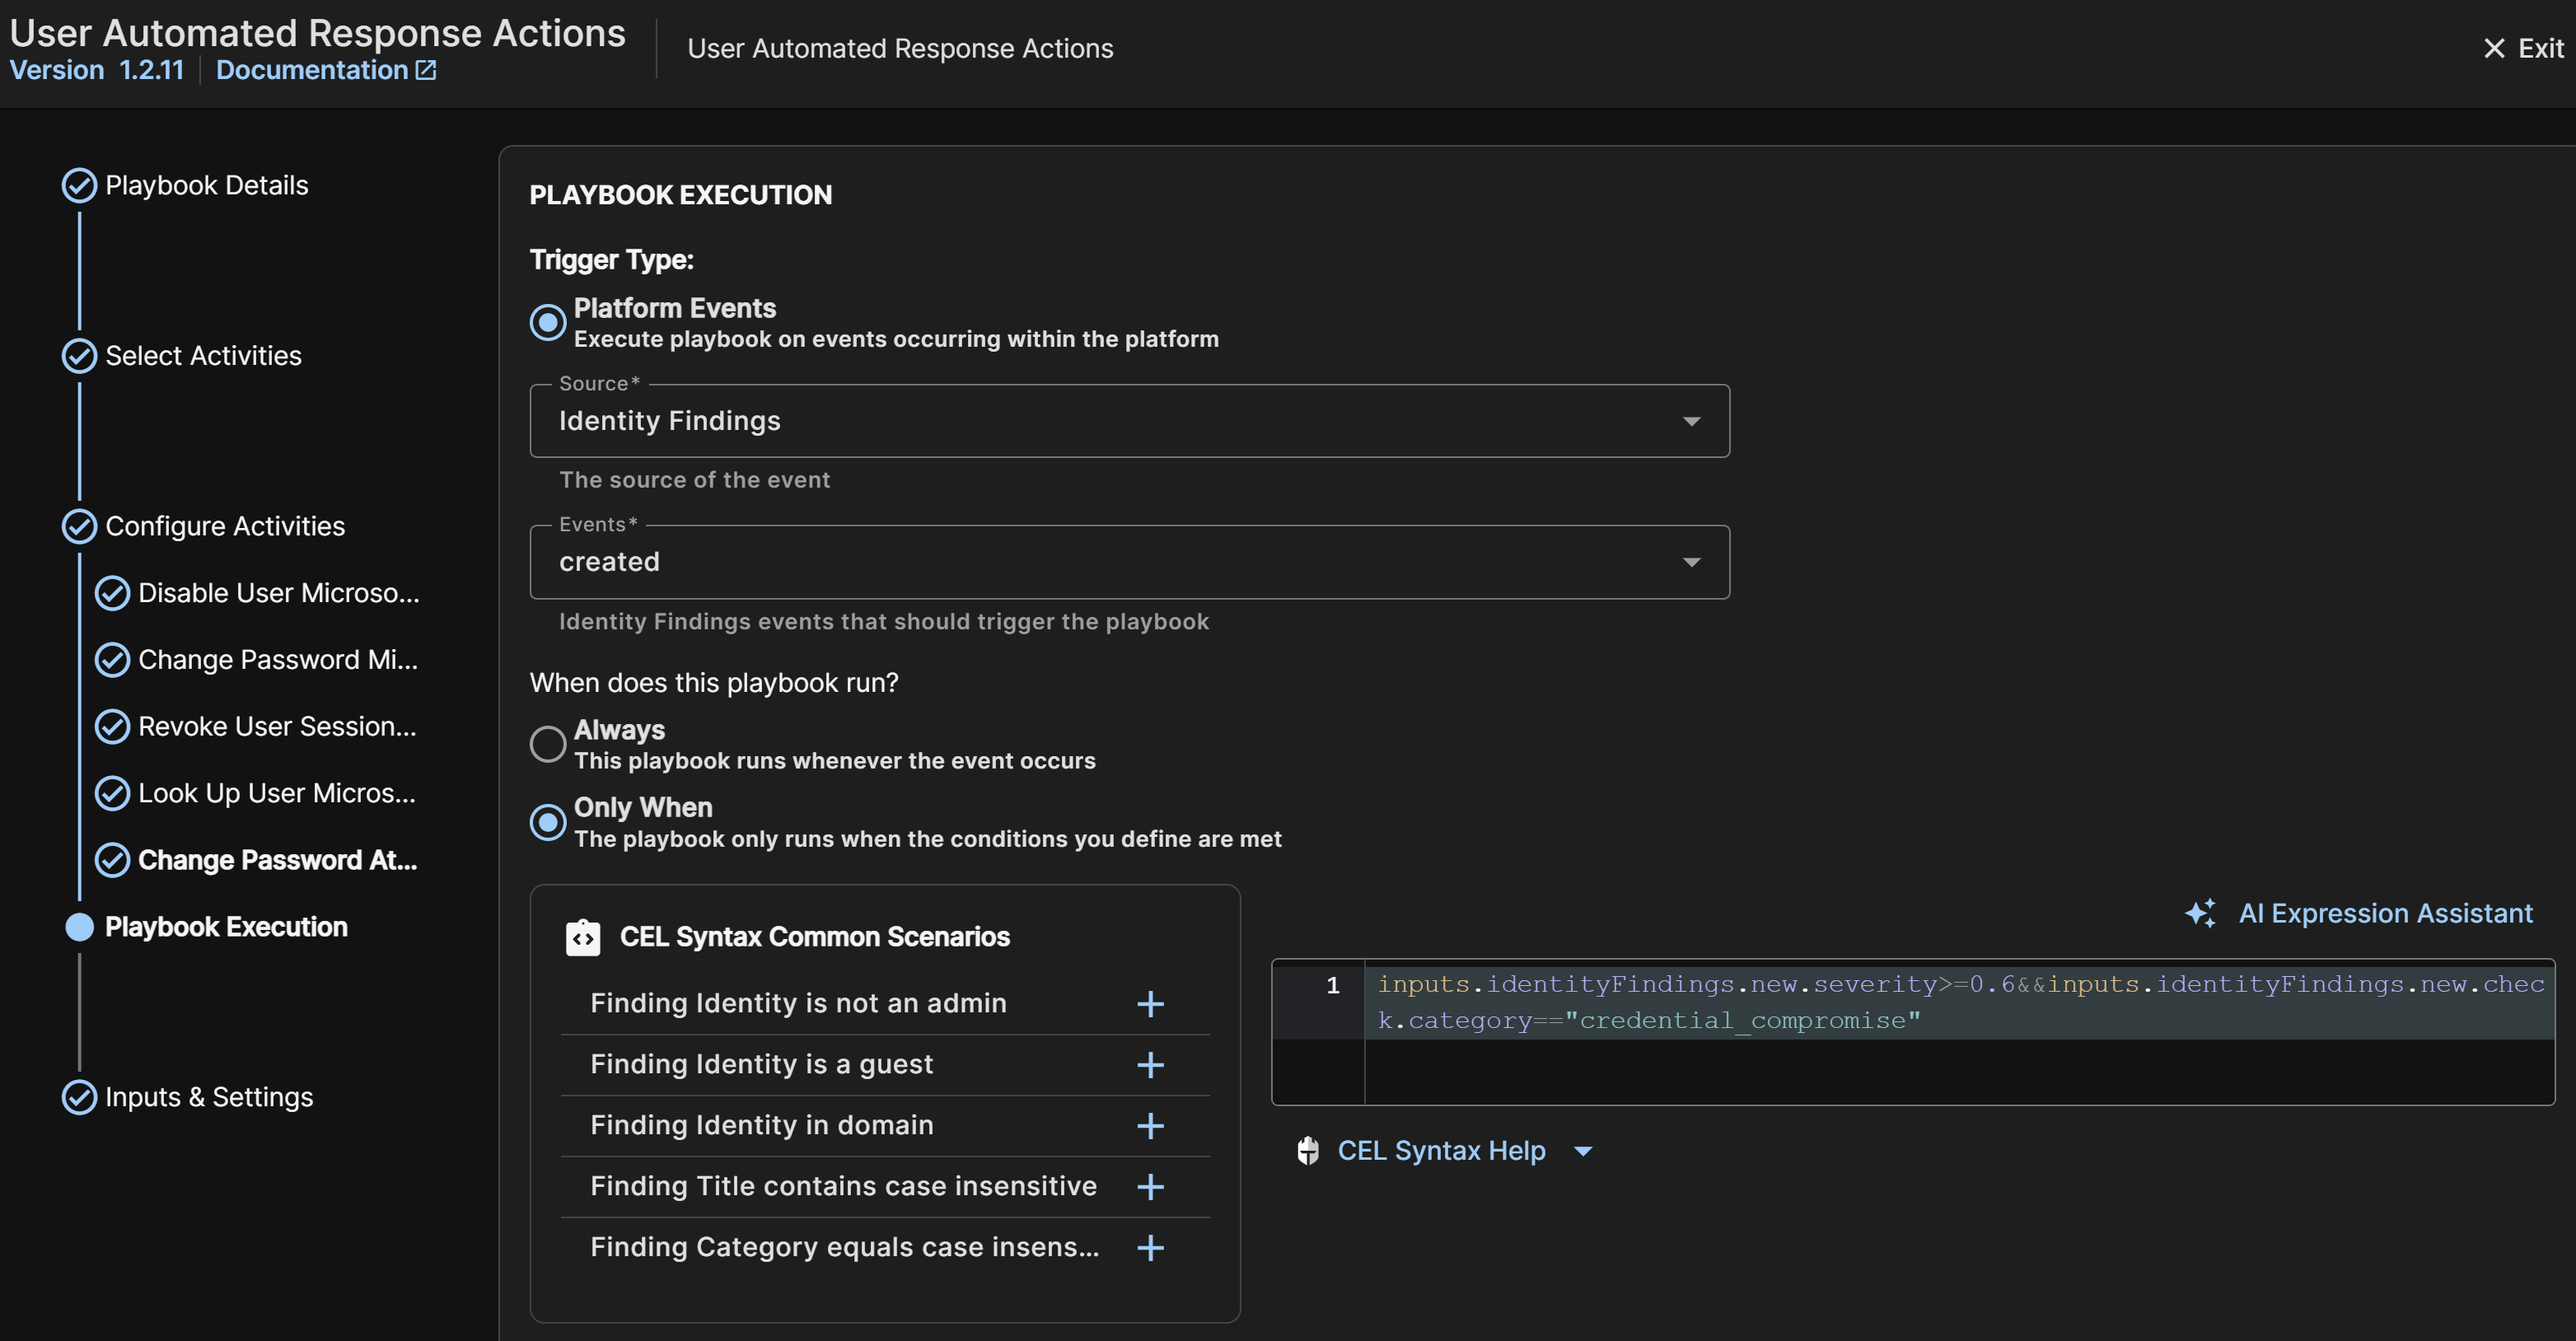Click 'Finding Identity is a guest' text

pos(761,1065)
